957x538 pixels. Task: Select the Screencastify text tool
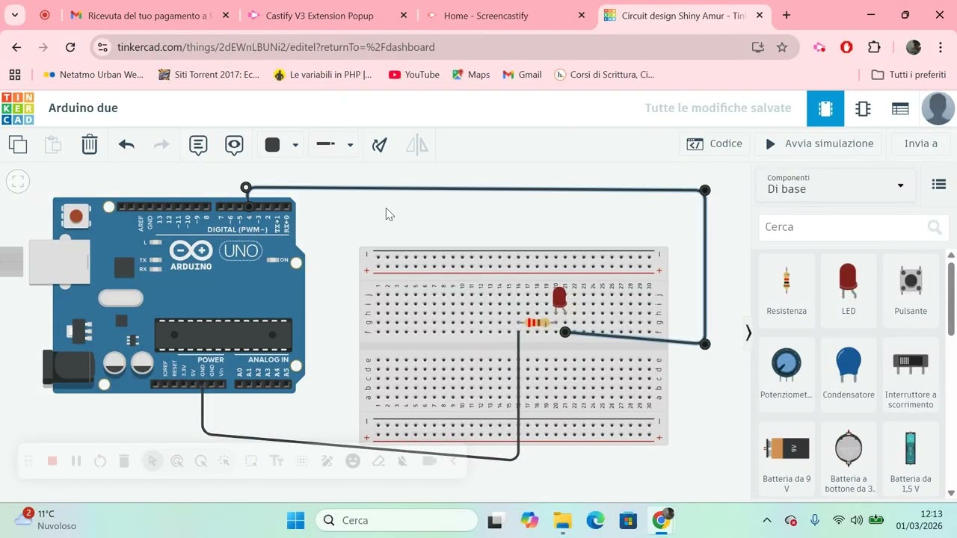(x=276, y=461)
